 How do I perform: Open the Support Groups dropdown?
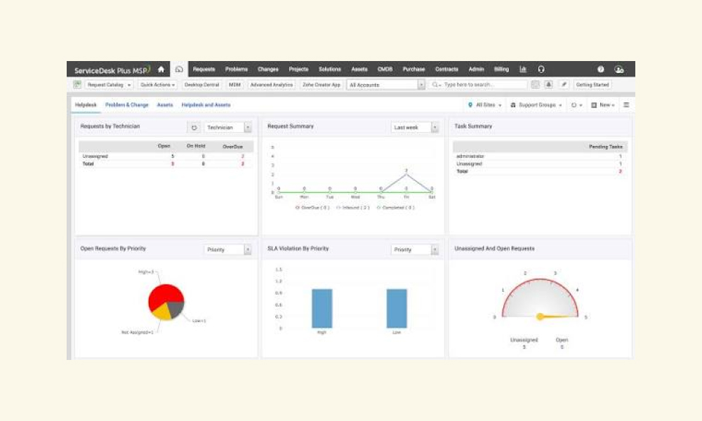click(x=536, y=105)
